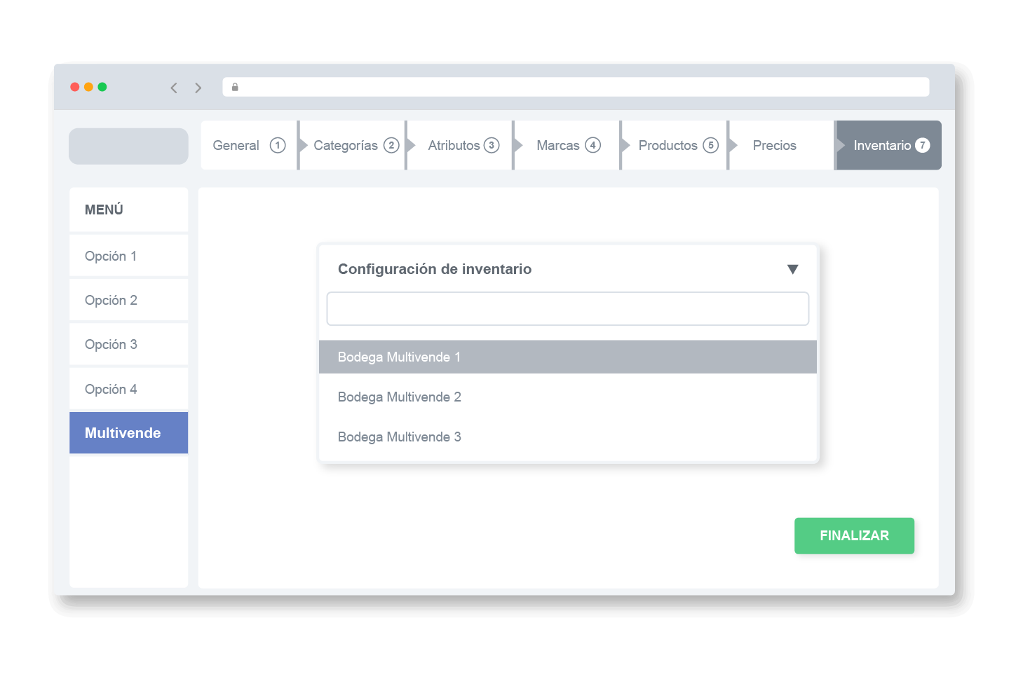
Task: Click the circled number 3 next to Atributos
Action: point(492,145)
